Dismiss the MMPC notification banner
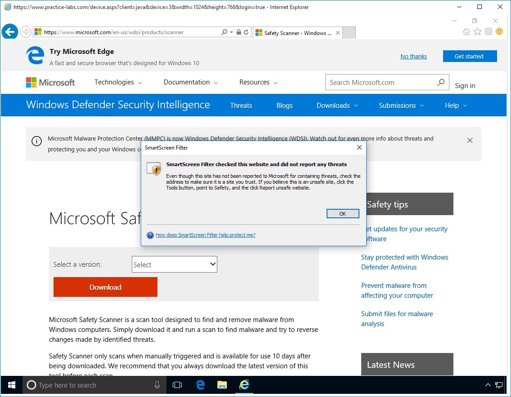Screen dimensions: 511x397 (x=470, y=141)
